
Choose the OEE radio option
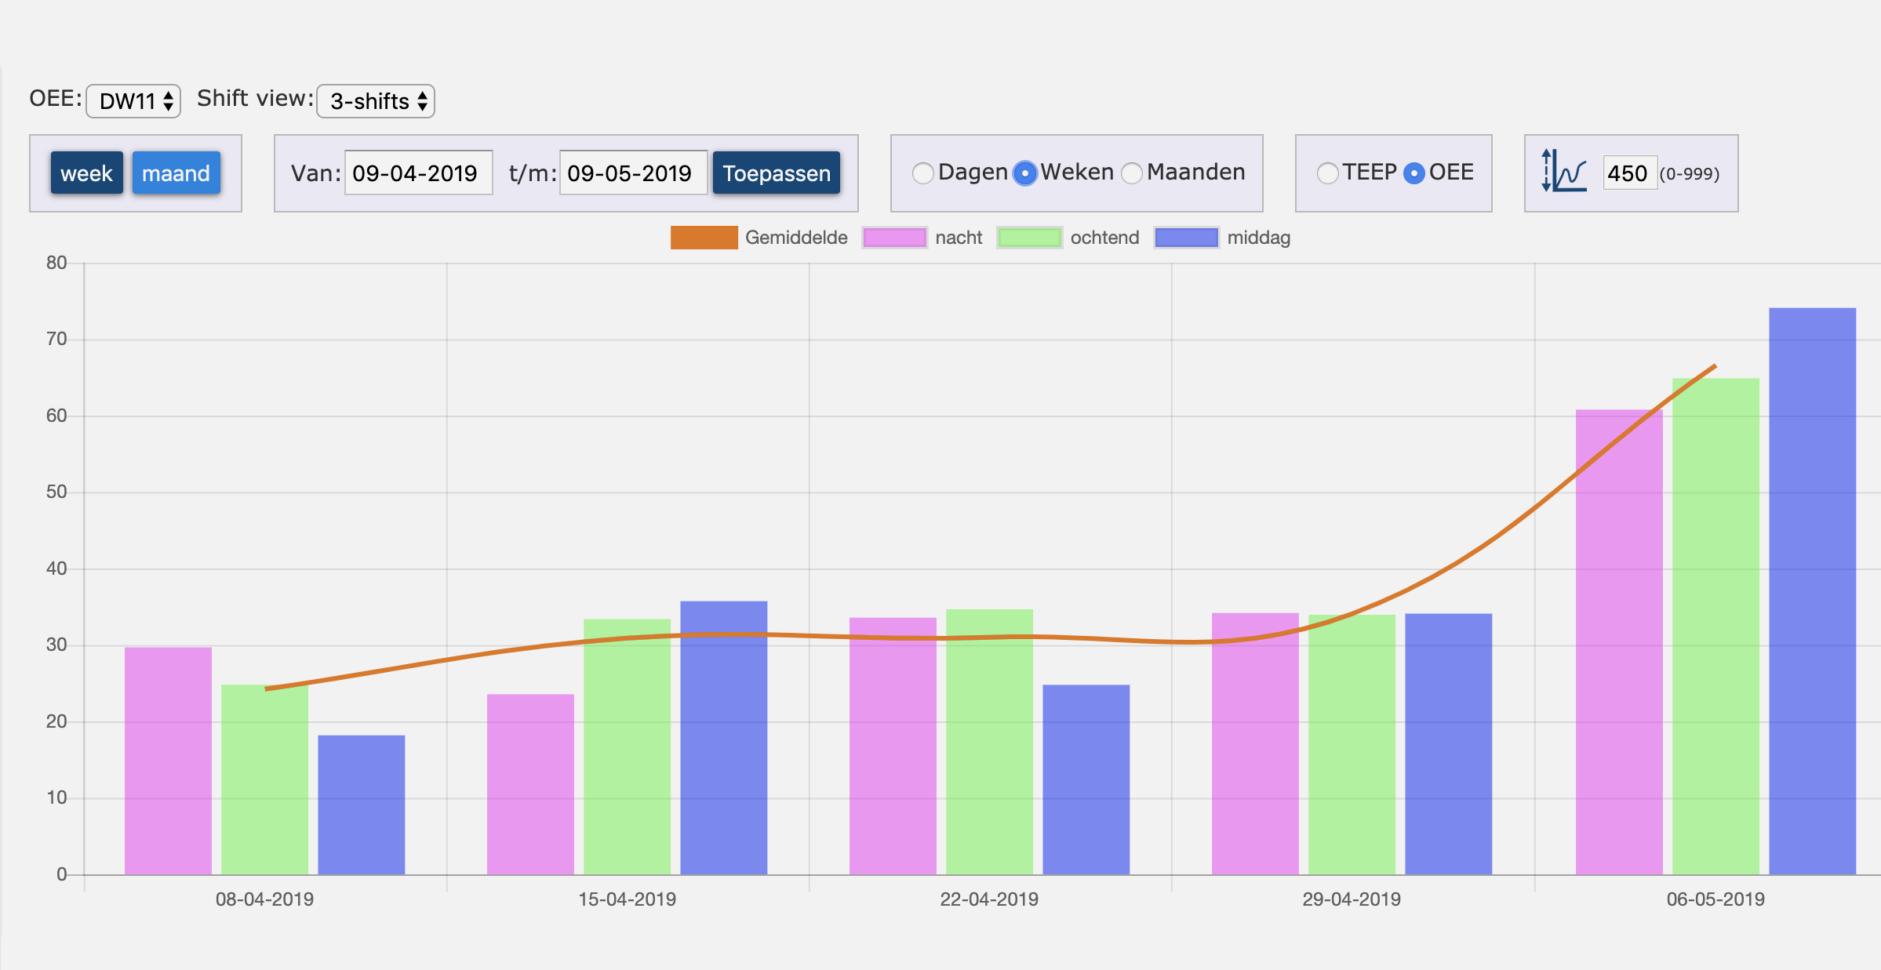[x=1413, y=173]
